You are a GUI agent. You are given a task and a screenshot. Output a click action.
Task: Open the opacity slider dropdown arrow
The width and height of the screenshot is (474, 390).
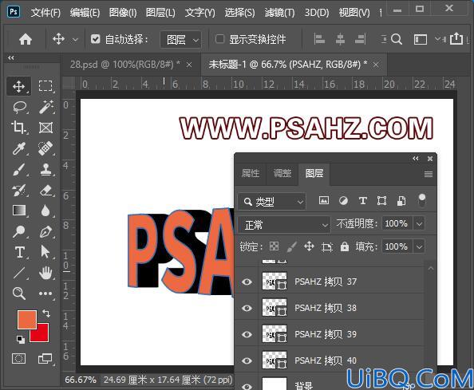[419, 224]
